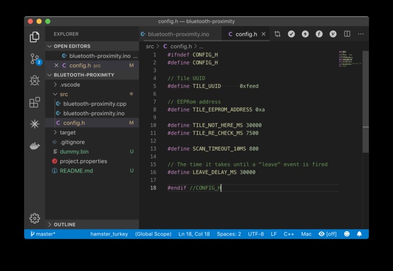Open Source Control view with badge
Viewport: 393px width, 271px height.
(x=34, y=59)
